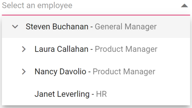
Task: Choose Laura Callahan as the employee
Action: [61, 49]
